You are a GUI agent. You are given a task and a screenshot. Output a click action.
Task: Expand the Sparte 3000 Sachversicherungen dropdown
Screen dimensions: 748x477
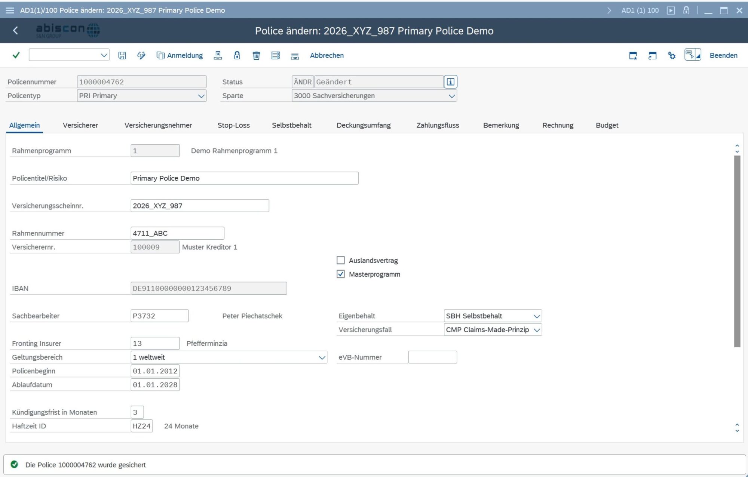(x=451, y=96)
